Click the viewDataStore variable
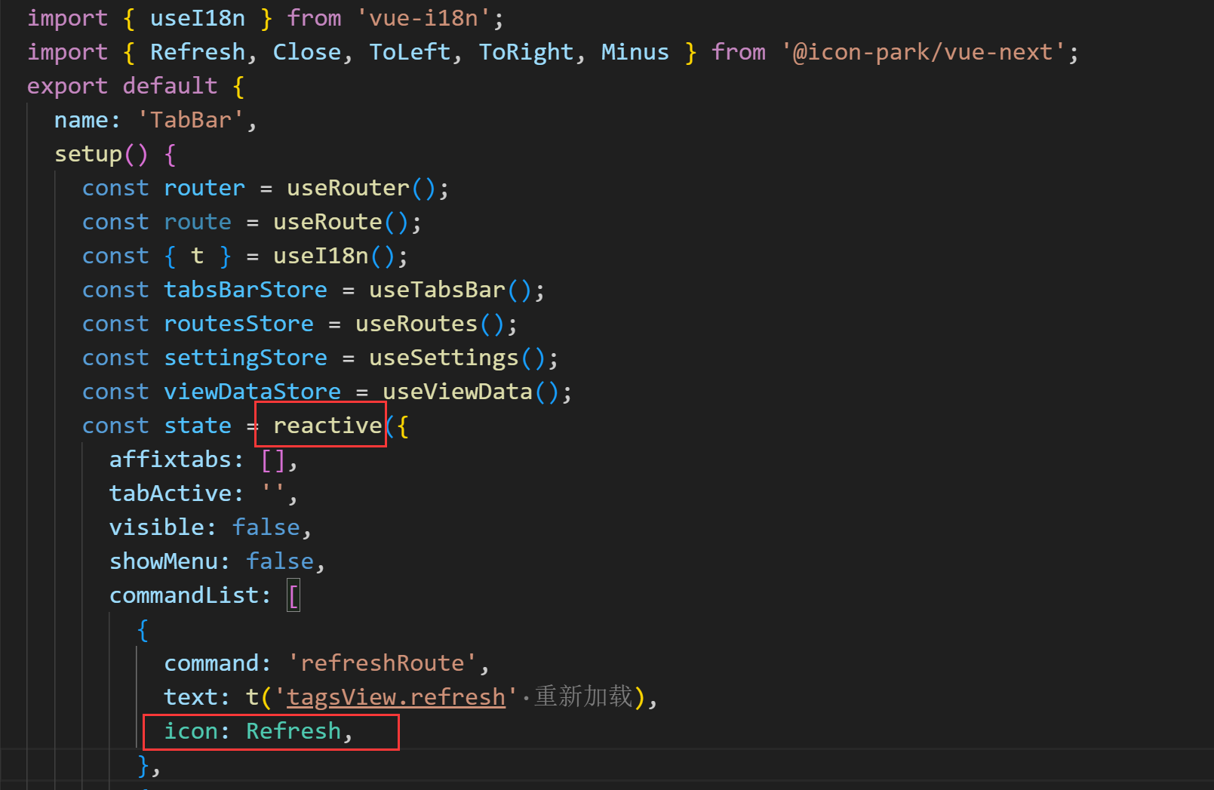Image resolution: width=1214 pixels, height=790 pixels. point(252,392)
